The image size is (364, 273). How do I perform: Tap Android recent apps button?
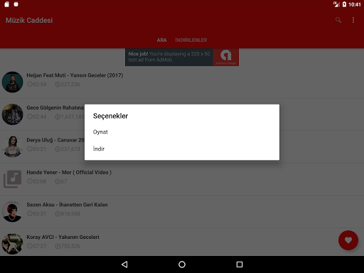pyautogui.click(x=240, y=264)
